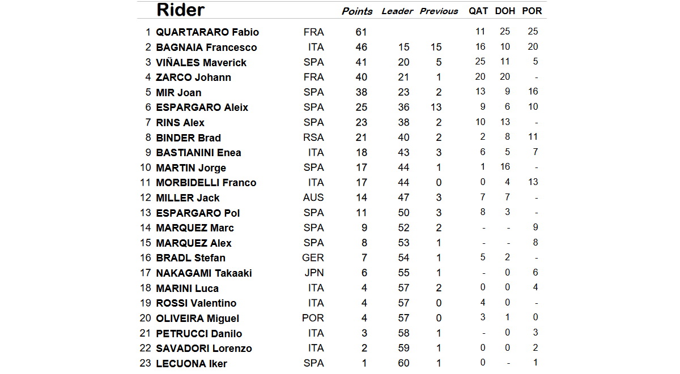Image resolution: width=680 pixels, height=374 pixels.
Task: Select MIR Joan row name
Action: 178,93
